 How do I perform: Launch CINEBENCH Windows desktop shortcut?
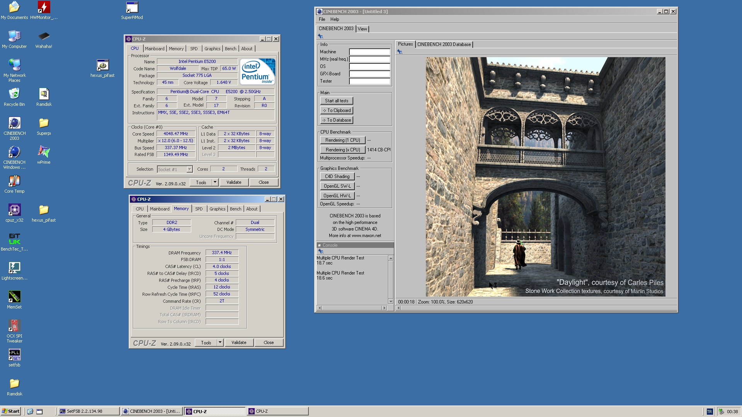point(14,158)
